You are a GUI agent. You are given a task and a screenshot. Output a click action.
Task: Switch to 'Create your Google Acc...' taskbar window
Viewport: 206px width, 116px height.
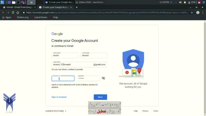pos(59,2)
